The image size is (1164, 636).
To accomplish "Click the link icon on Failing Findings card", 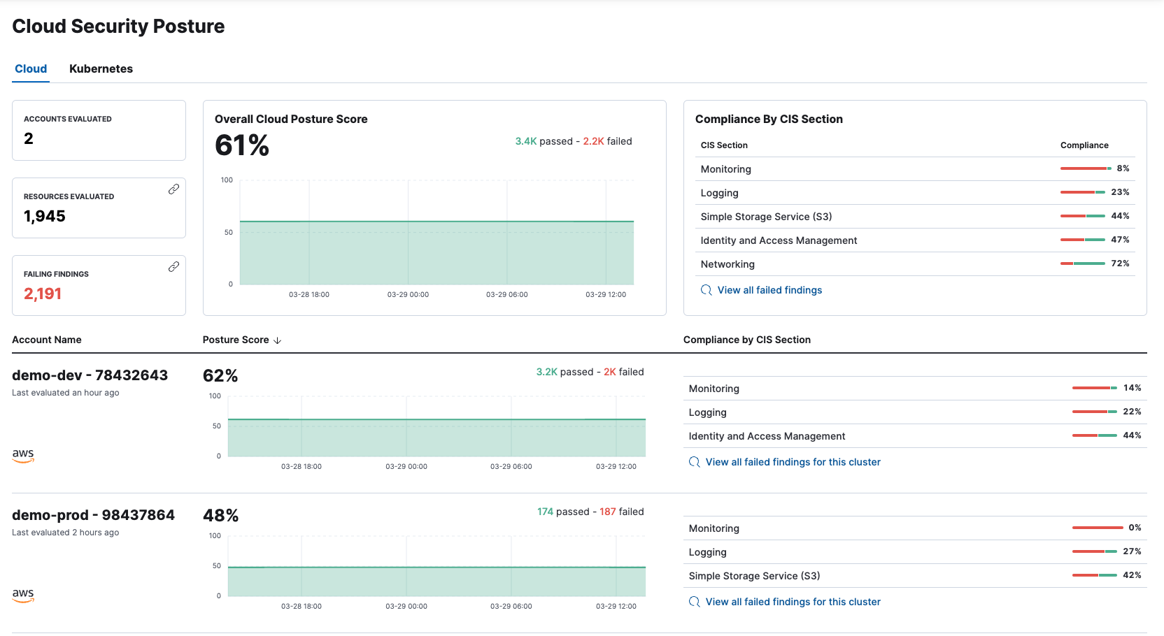I will [x=173, y=266].
